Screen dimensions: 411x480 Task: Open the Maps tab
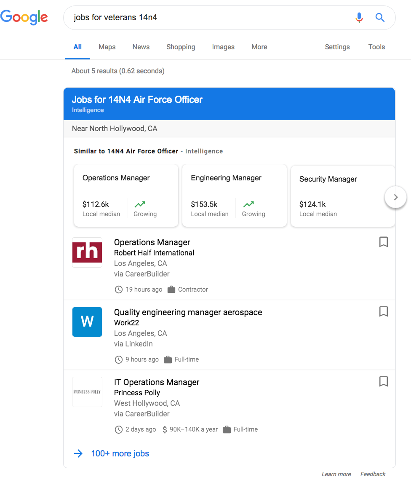(x=107, y=47)
